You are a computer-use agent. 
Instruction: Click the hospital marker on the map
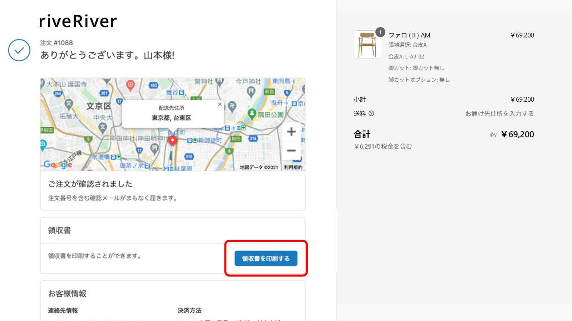[x=130, y=85]
